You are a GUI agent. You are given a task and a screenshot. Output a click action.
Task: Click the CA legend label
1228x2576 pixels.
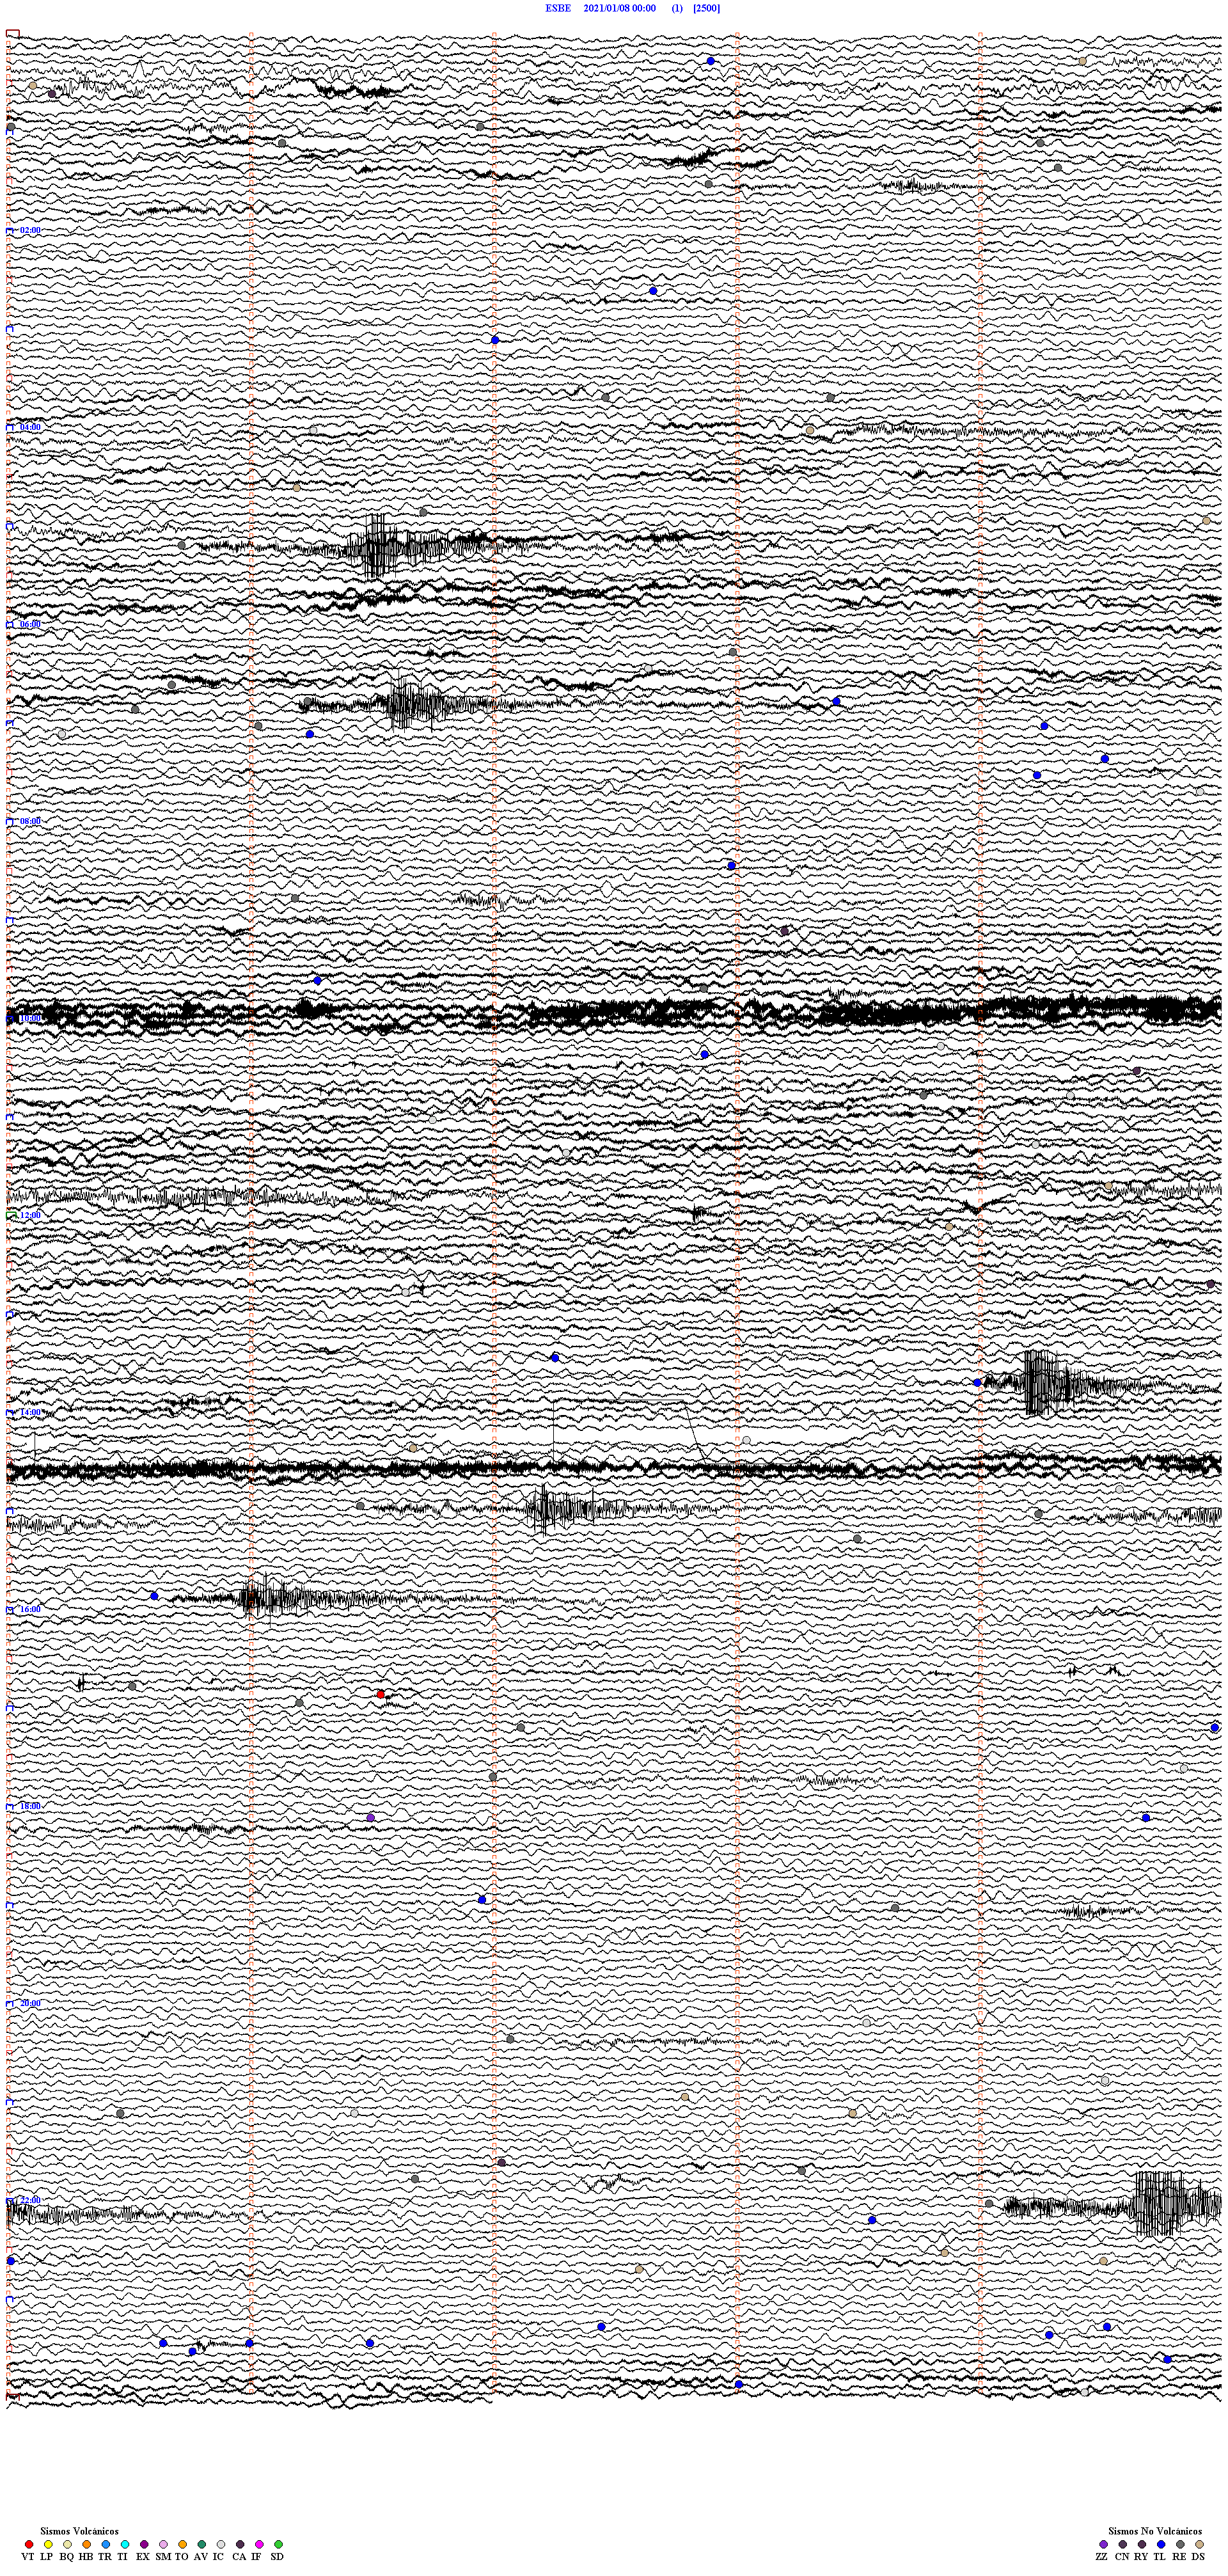click(239, 2556)
